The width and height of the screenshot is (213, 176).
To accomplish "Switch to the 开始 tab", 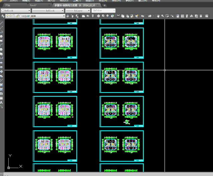I will (x=8, y=5).
